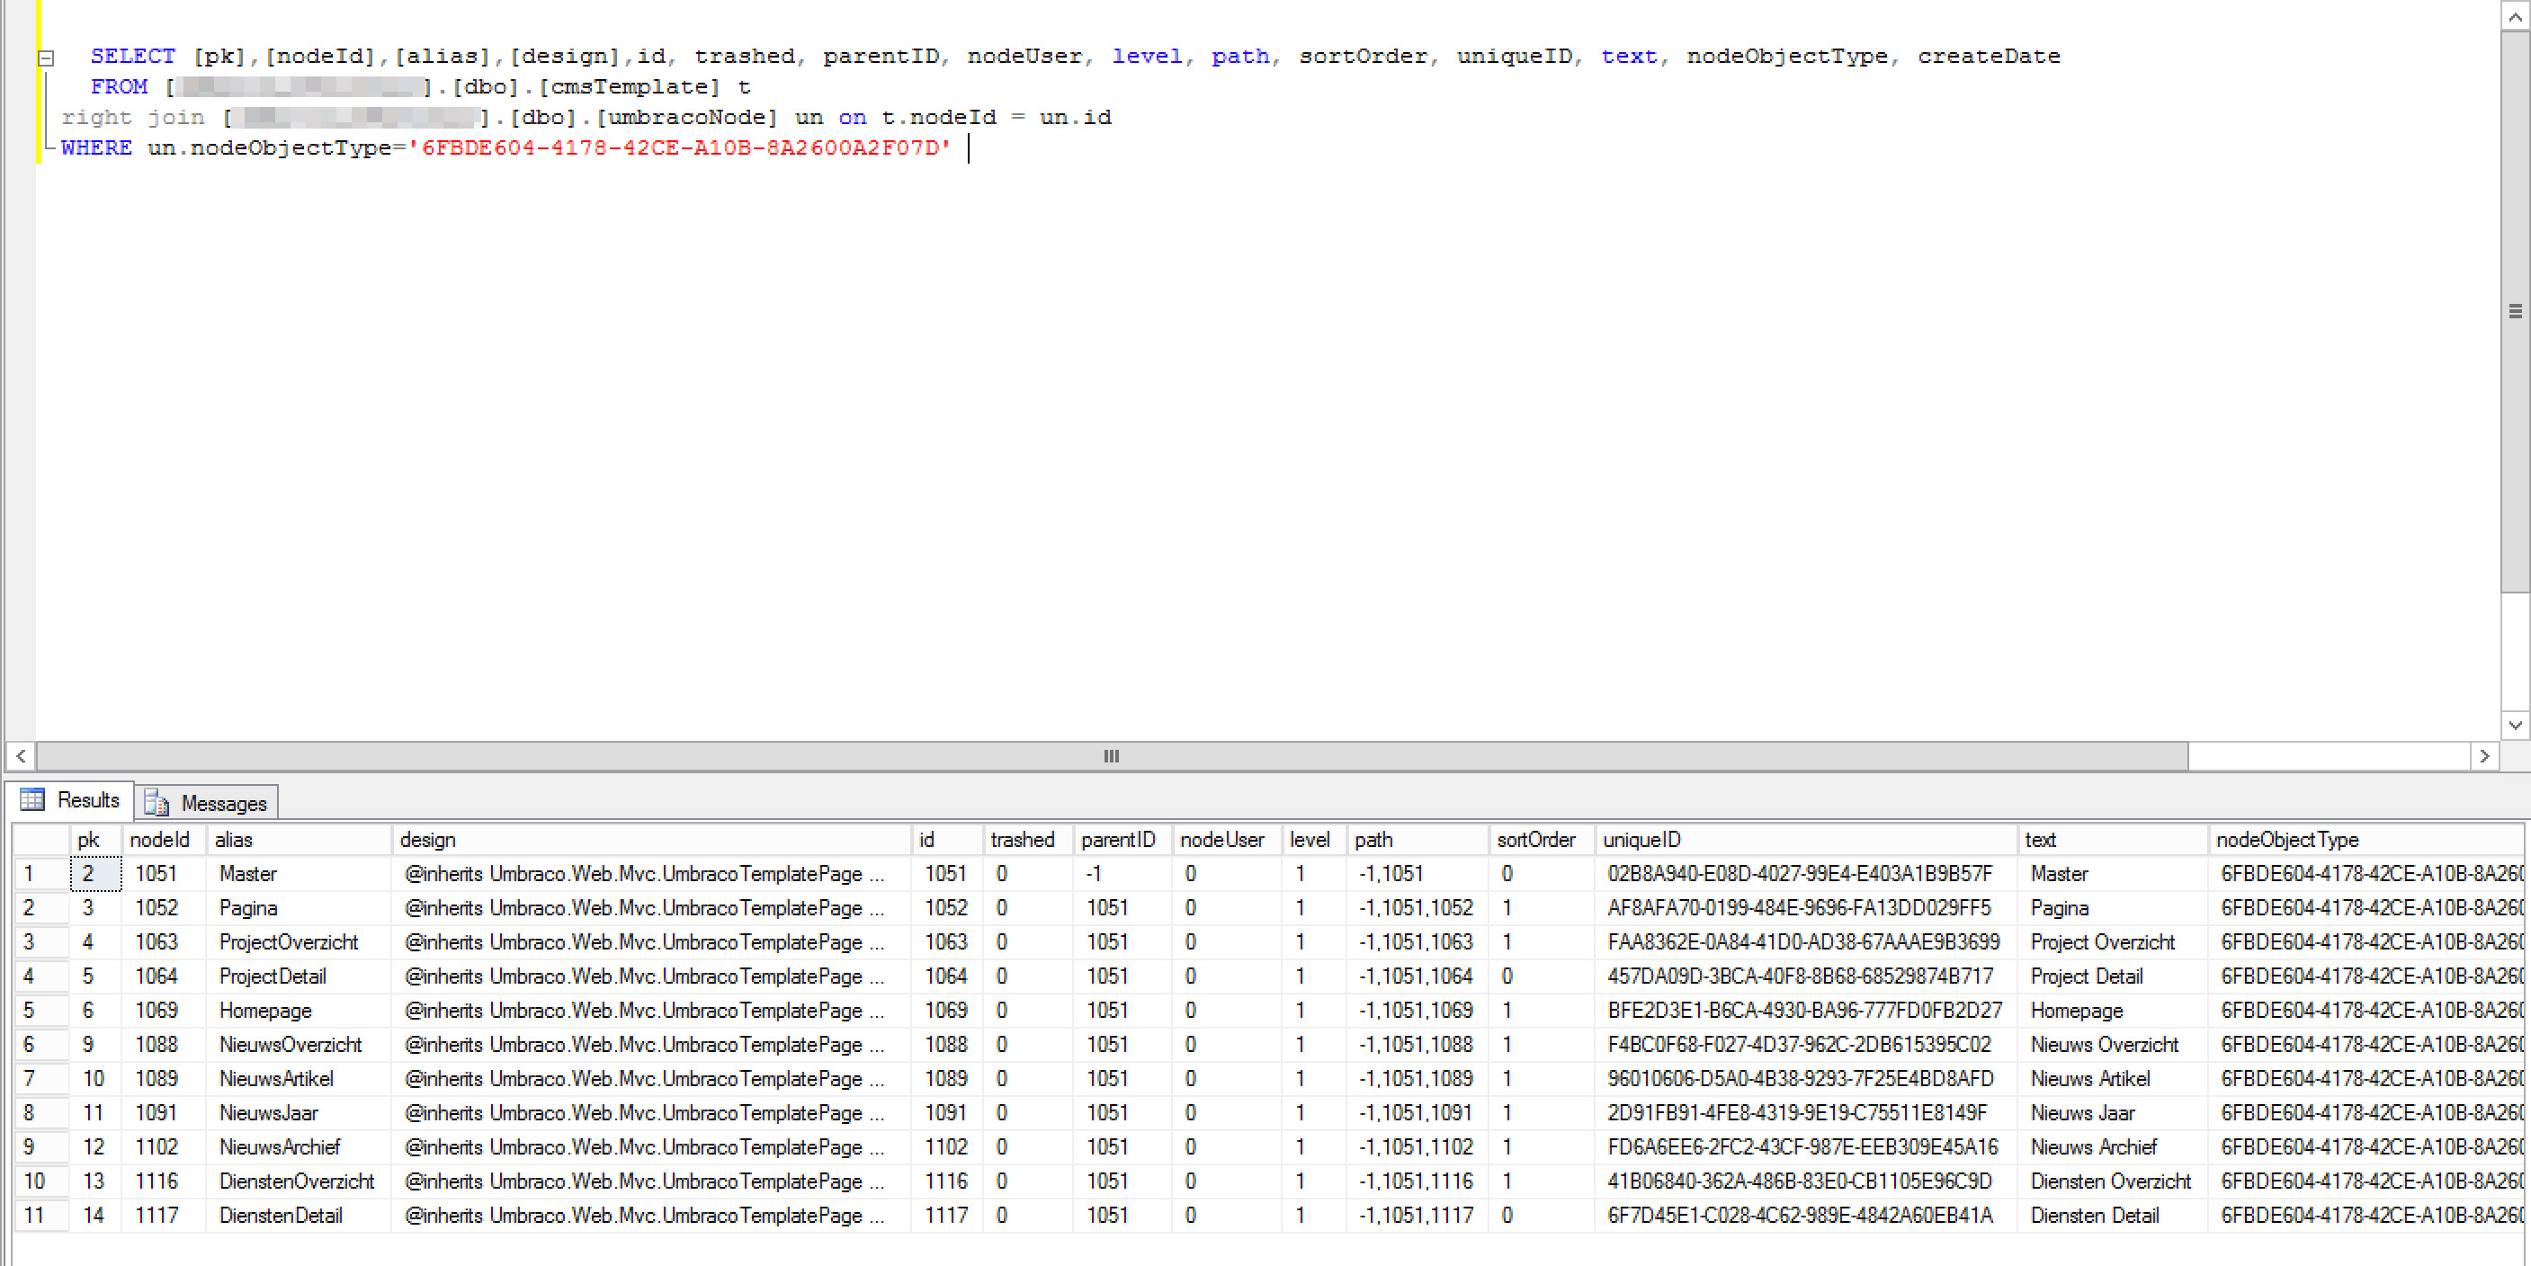
Task: Click alias cell 'Homepage'
Action: (x=299, y=1011)
